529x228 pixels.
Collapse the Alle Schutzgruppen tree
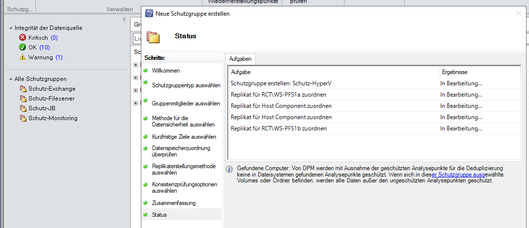click(11, 79)
